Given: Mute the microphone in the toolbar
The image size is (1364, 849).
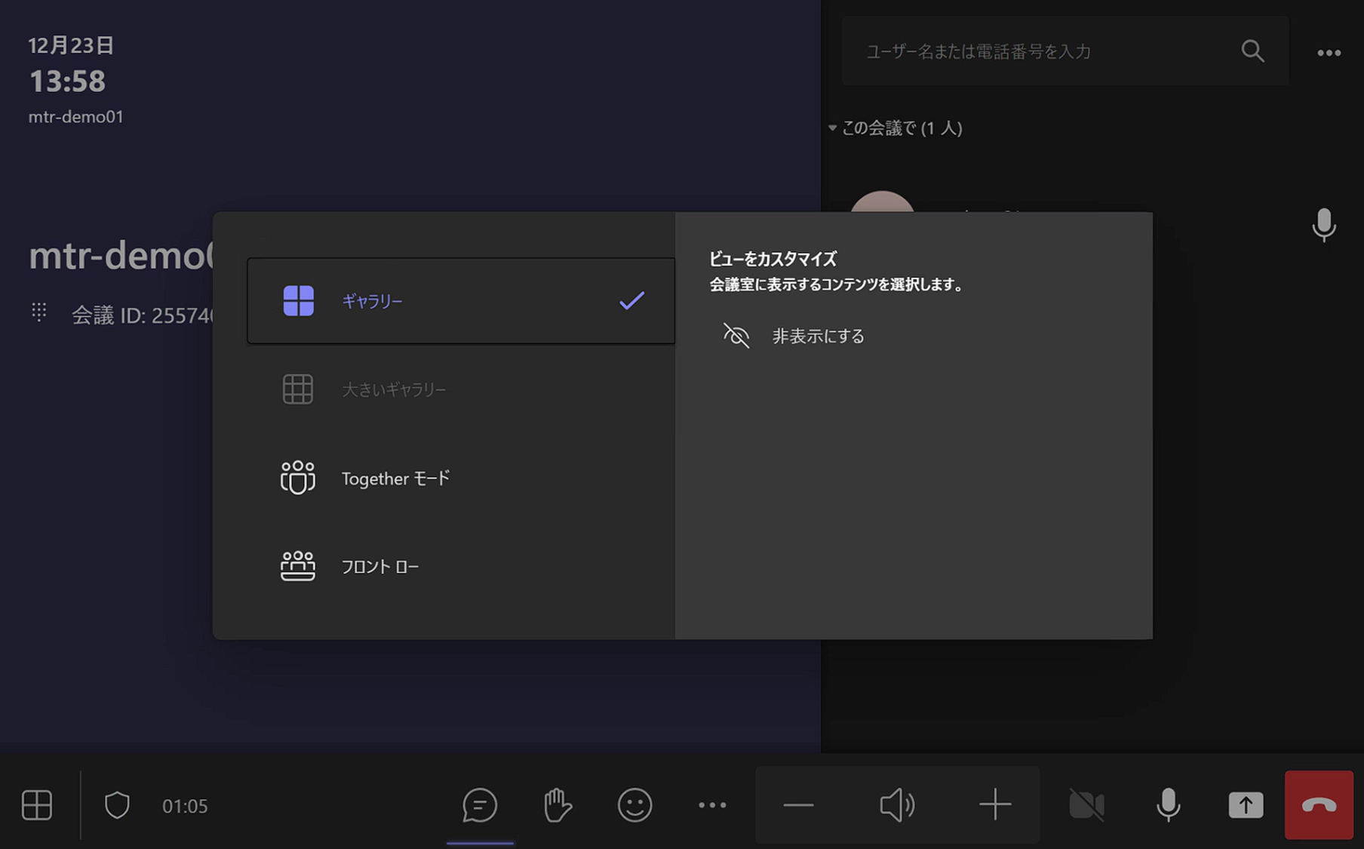Looking at the screenshot, I should click(x=1168, y=804).
